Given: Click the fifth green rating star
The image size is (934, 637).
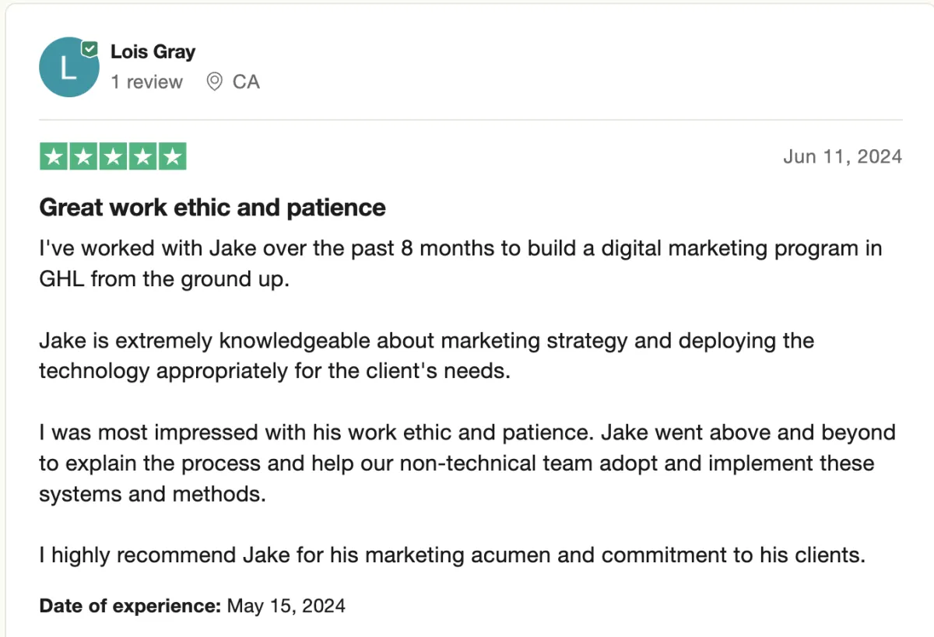Looking at the screenshot, I should (x=172, y=156).
